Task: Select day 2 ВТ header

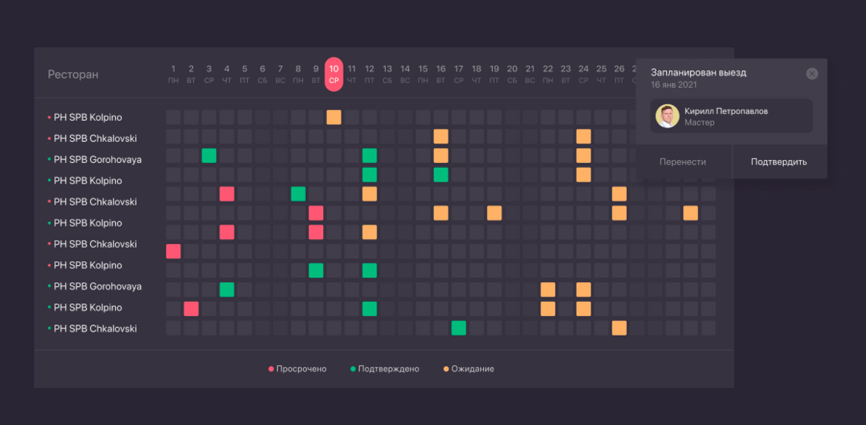Action: 191,74
